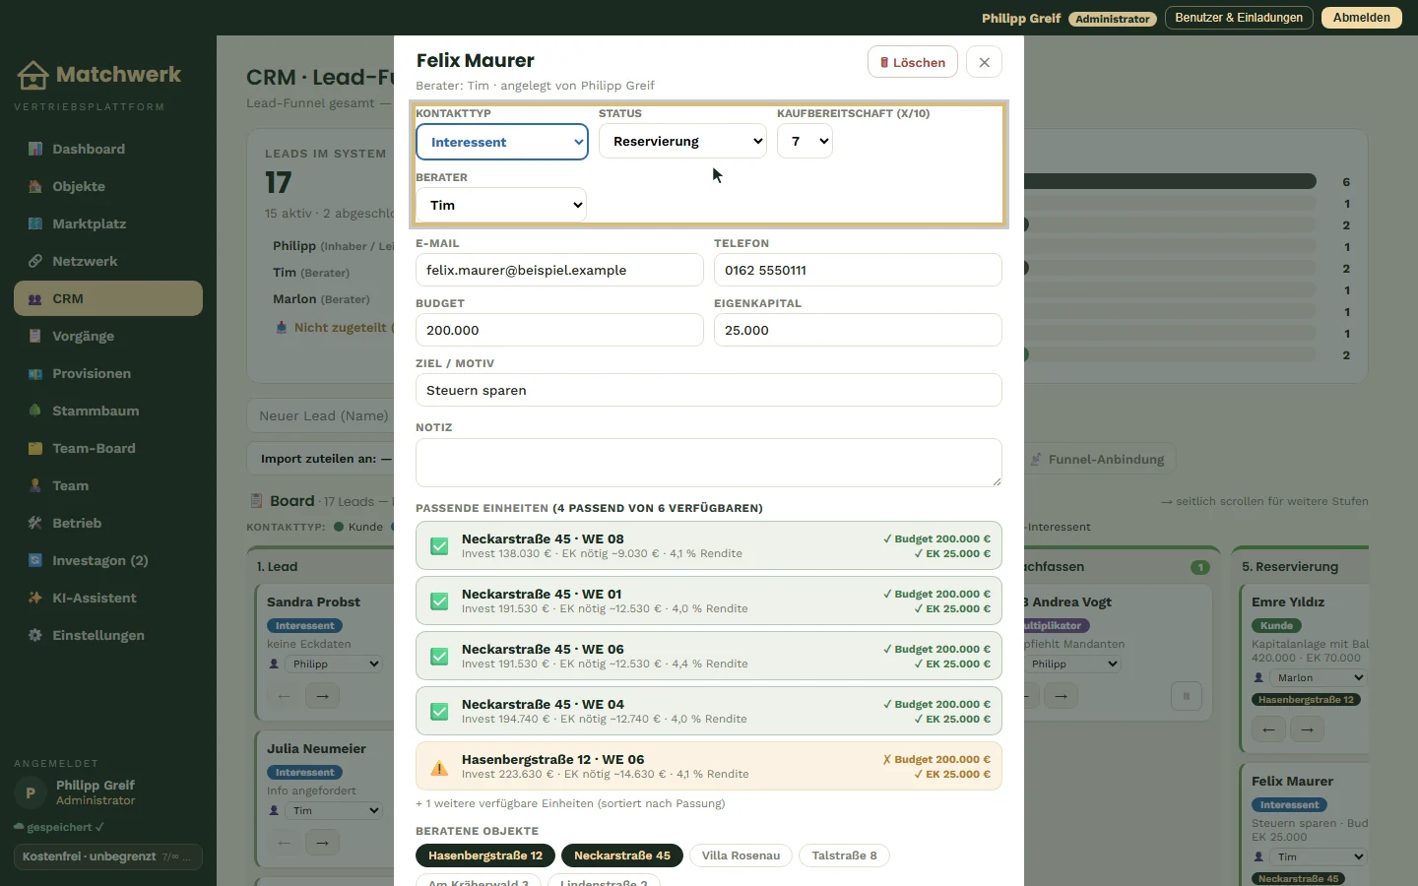Click the Matchwerk house logo icon
This screenshot has height=886, width=1418.
pos(32,75)
